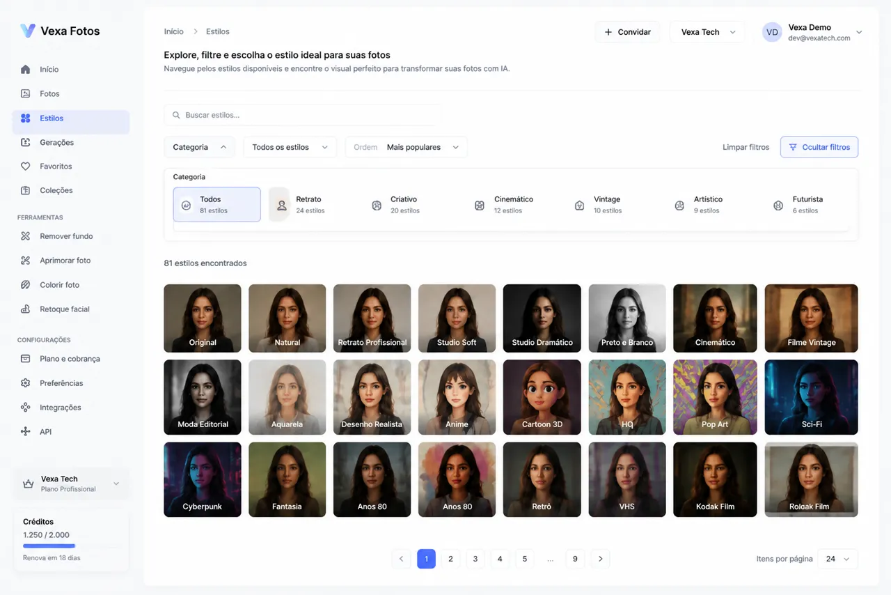Open the Itens por página 24 dropdown
Image resolution: width=891 pixels, height=595 pixels.
837,559
